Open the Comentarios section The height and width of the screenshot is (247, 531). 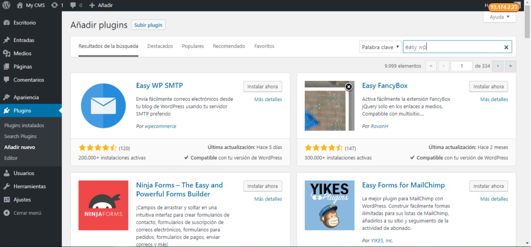[29, 80]
